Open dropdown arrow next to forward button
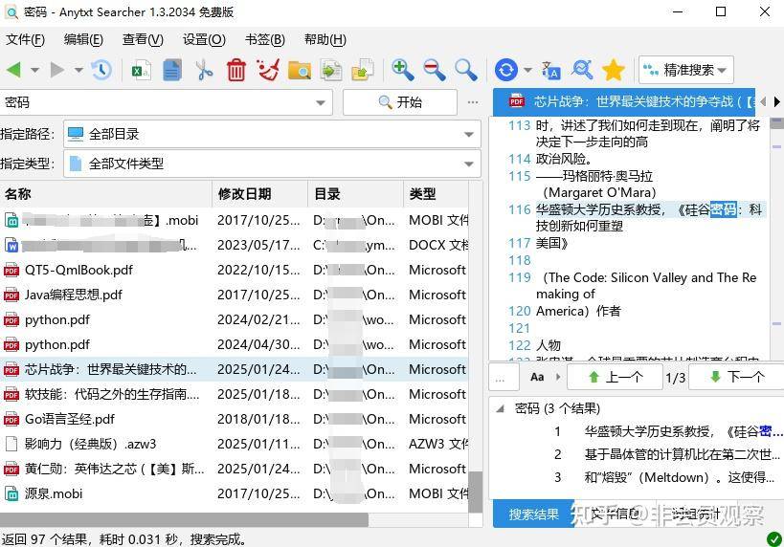Image resolution: width=784 pixels, height=547 pixels. (x=78, y=70)
